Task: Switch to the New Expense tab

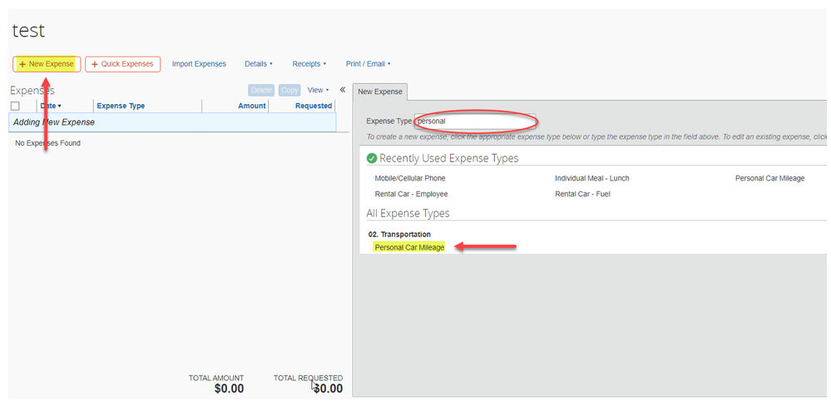Action: (x=380, y=92)
